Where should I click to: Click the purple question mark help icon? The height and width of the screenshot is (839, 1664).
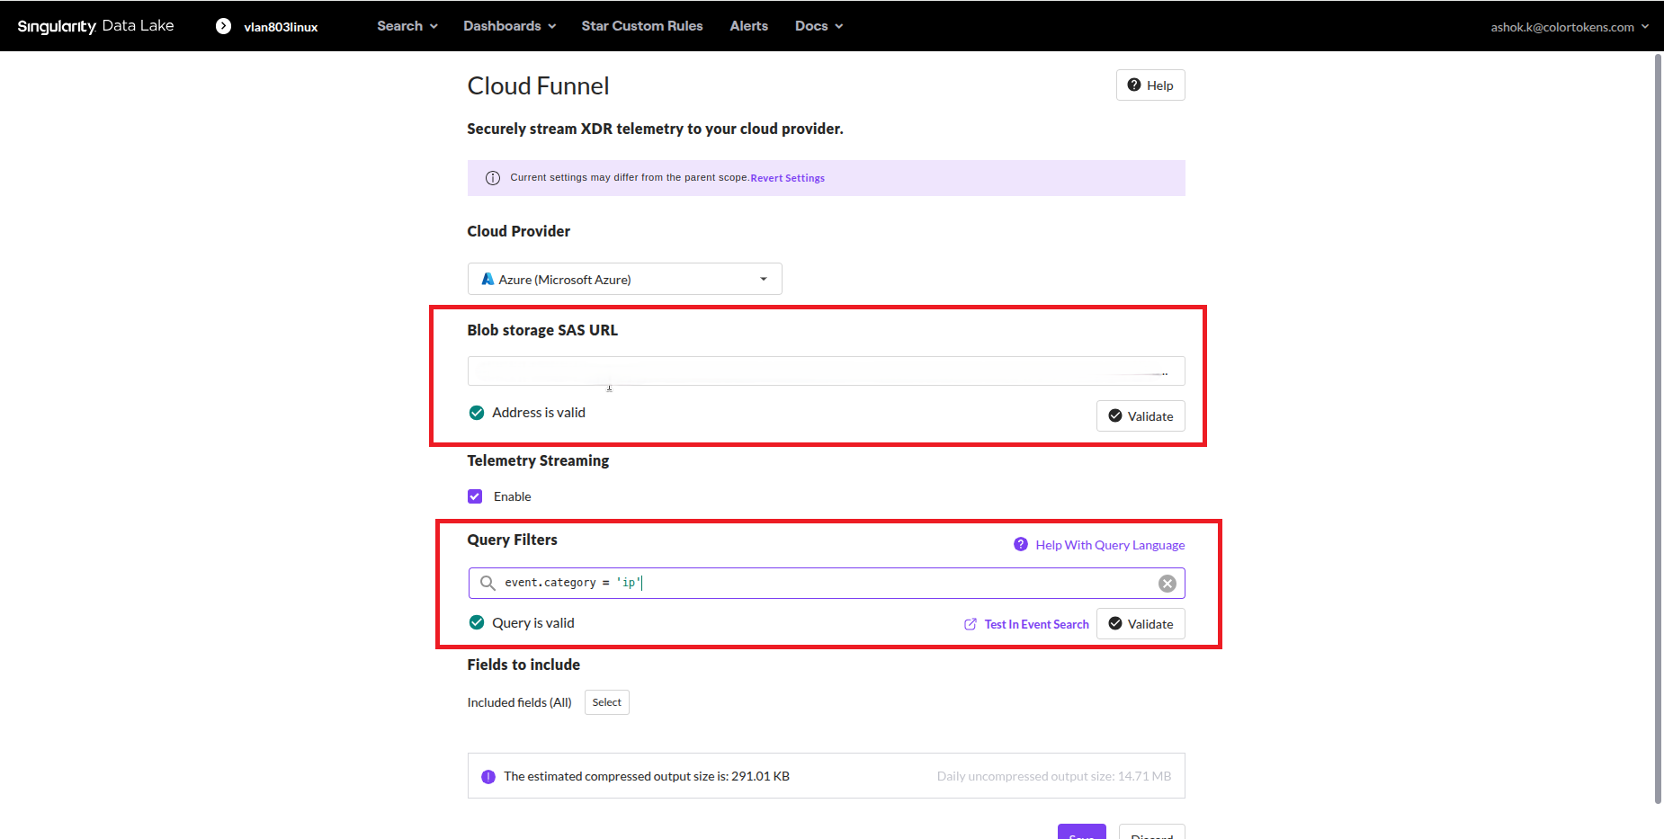[x=1021, y=544]
